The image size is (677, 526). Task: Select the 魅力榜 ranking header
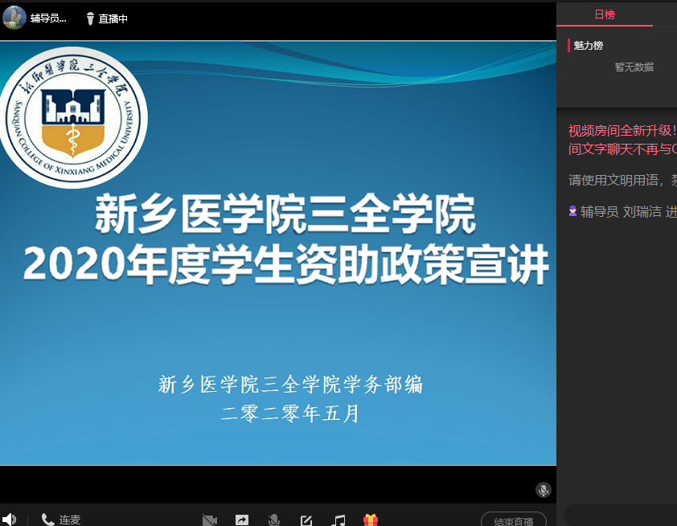click(x=588, y=46)
